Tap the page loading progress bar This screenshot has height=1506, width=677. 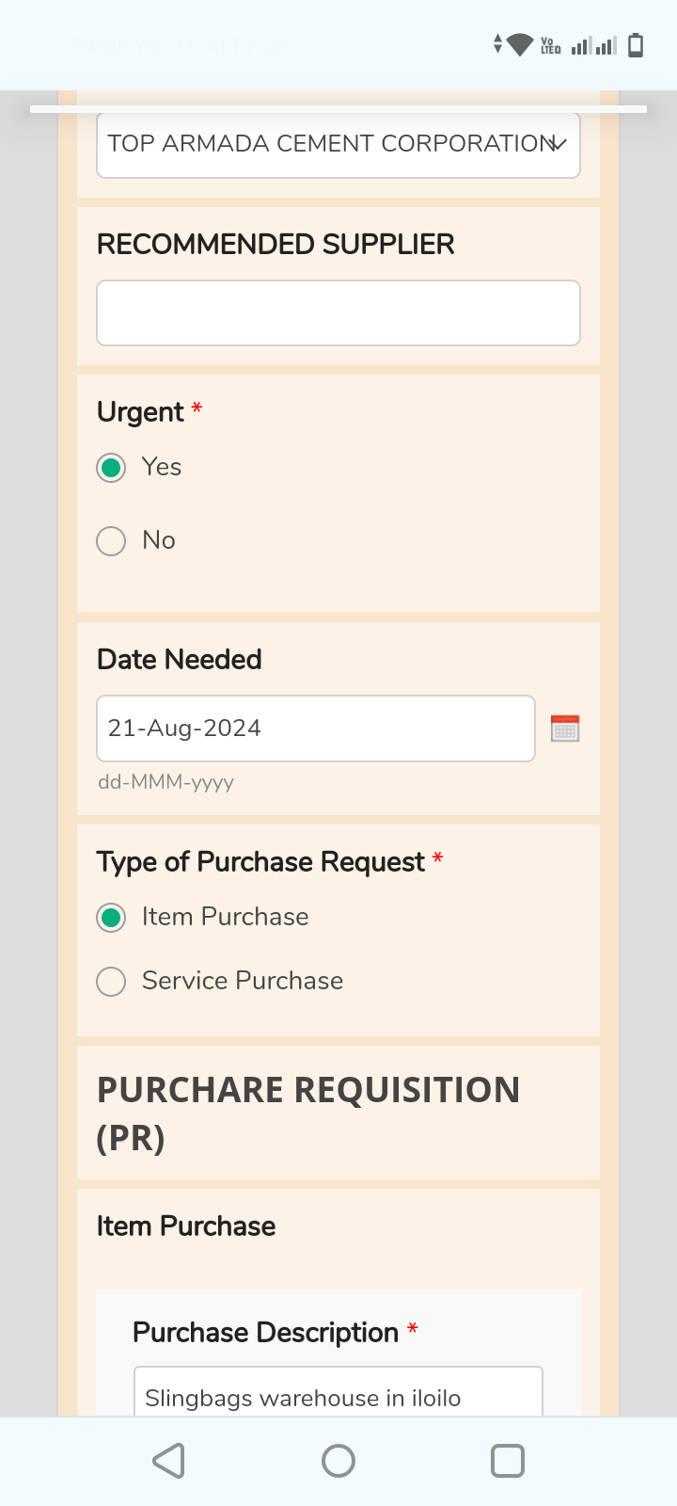[338, 109]
